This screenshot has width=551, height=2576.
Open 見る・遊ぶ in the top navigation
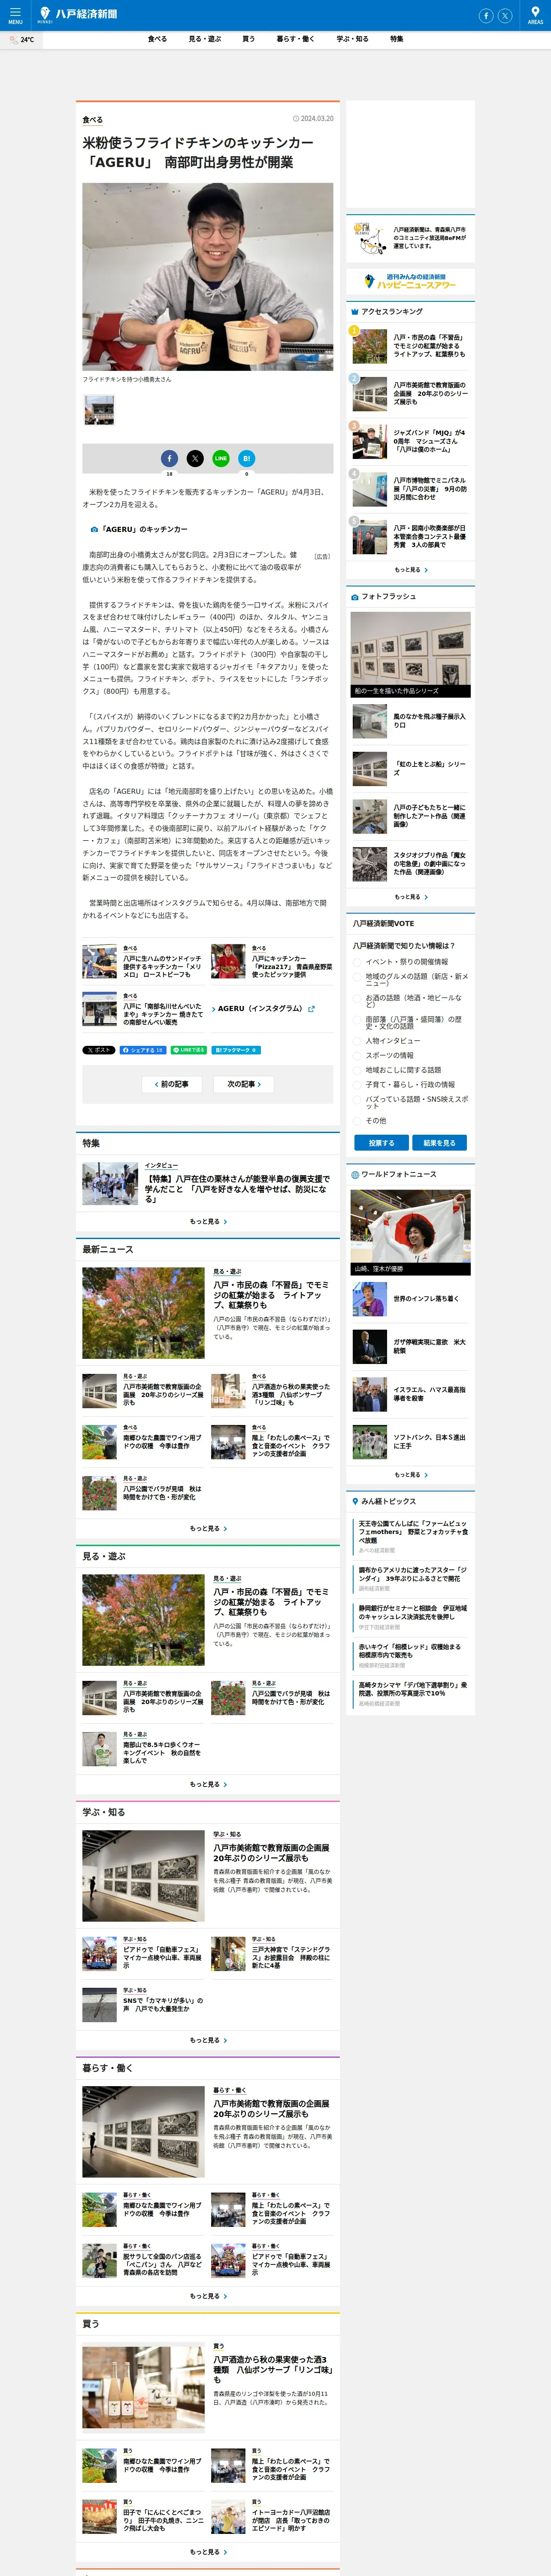(205, 39)
